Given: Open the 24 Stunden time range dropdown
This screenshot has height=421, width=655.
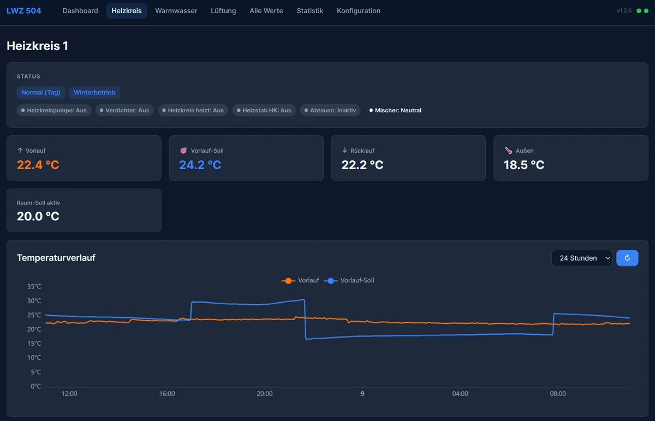Looking at the screenshot, I should click(582, 258).
